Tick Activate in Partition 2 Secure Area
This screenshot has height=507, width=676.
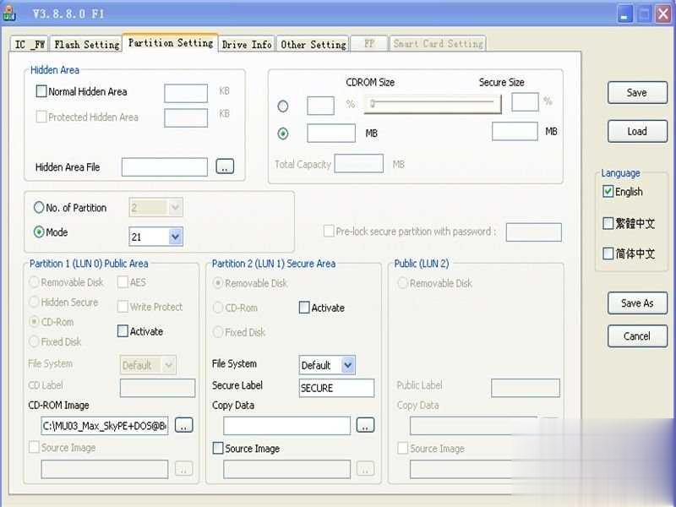tap(304, 308)
